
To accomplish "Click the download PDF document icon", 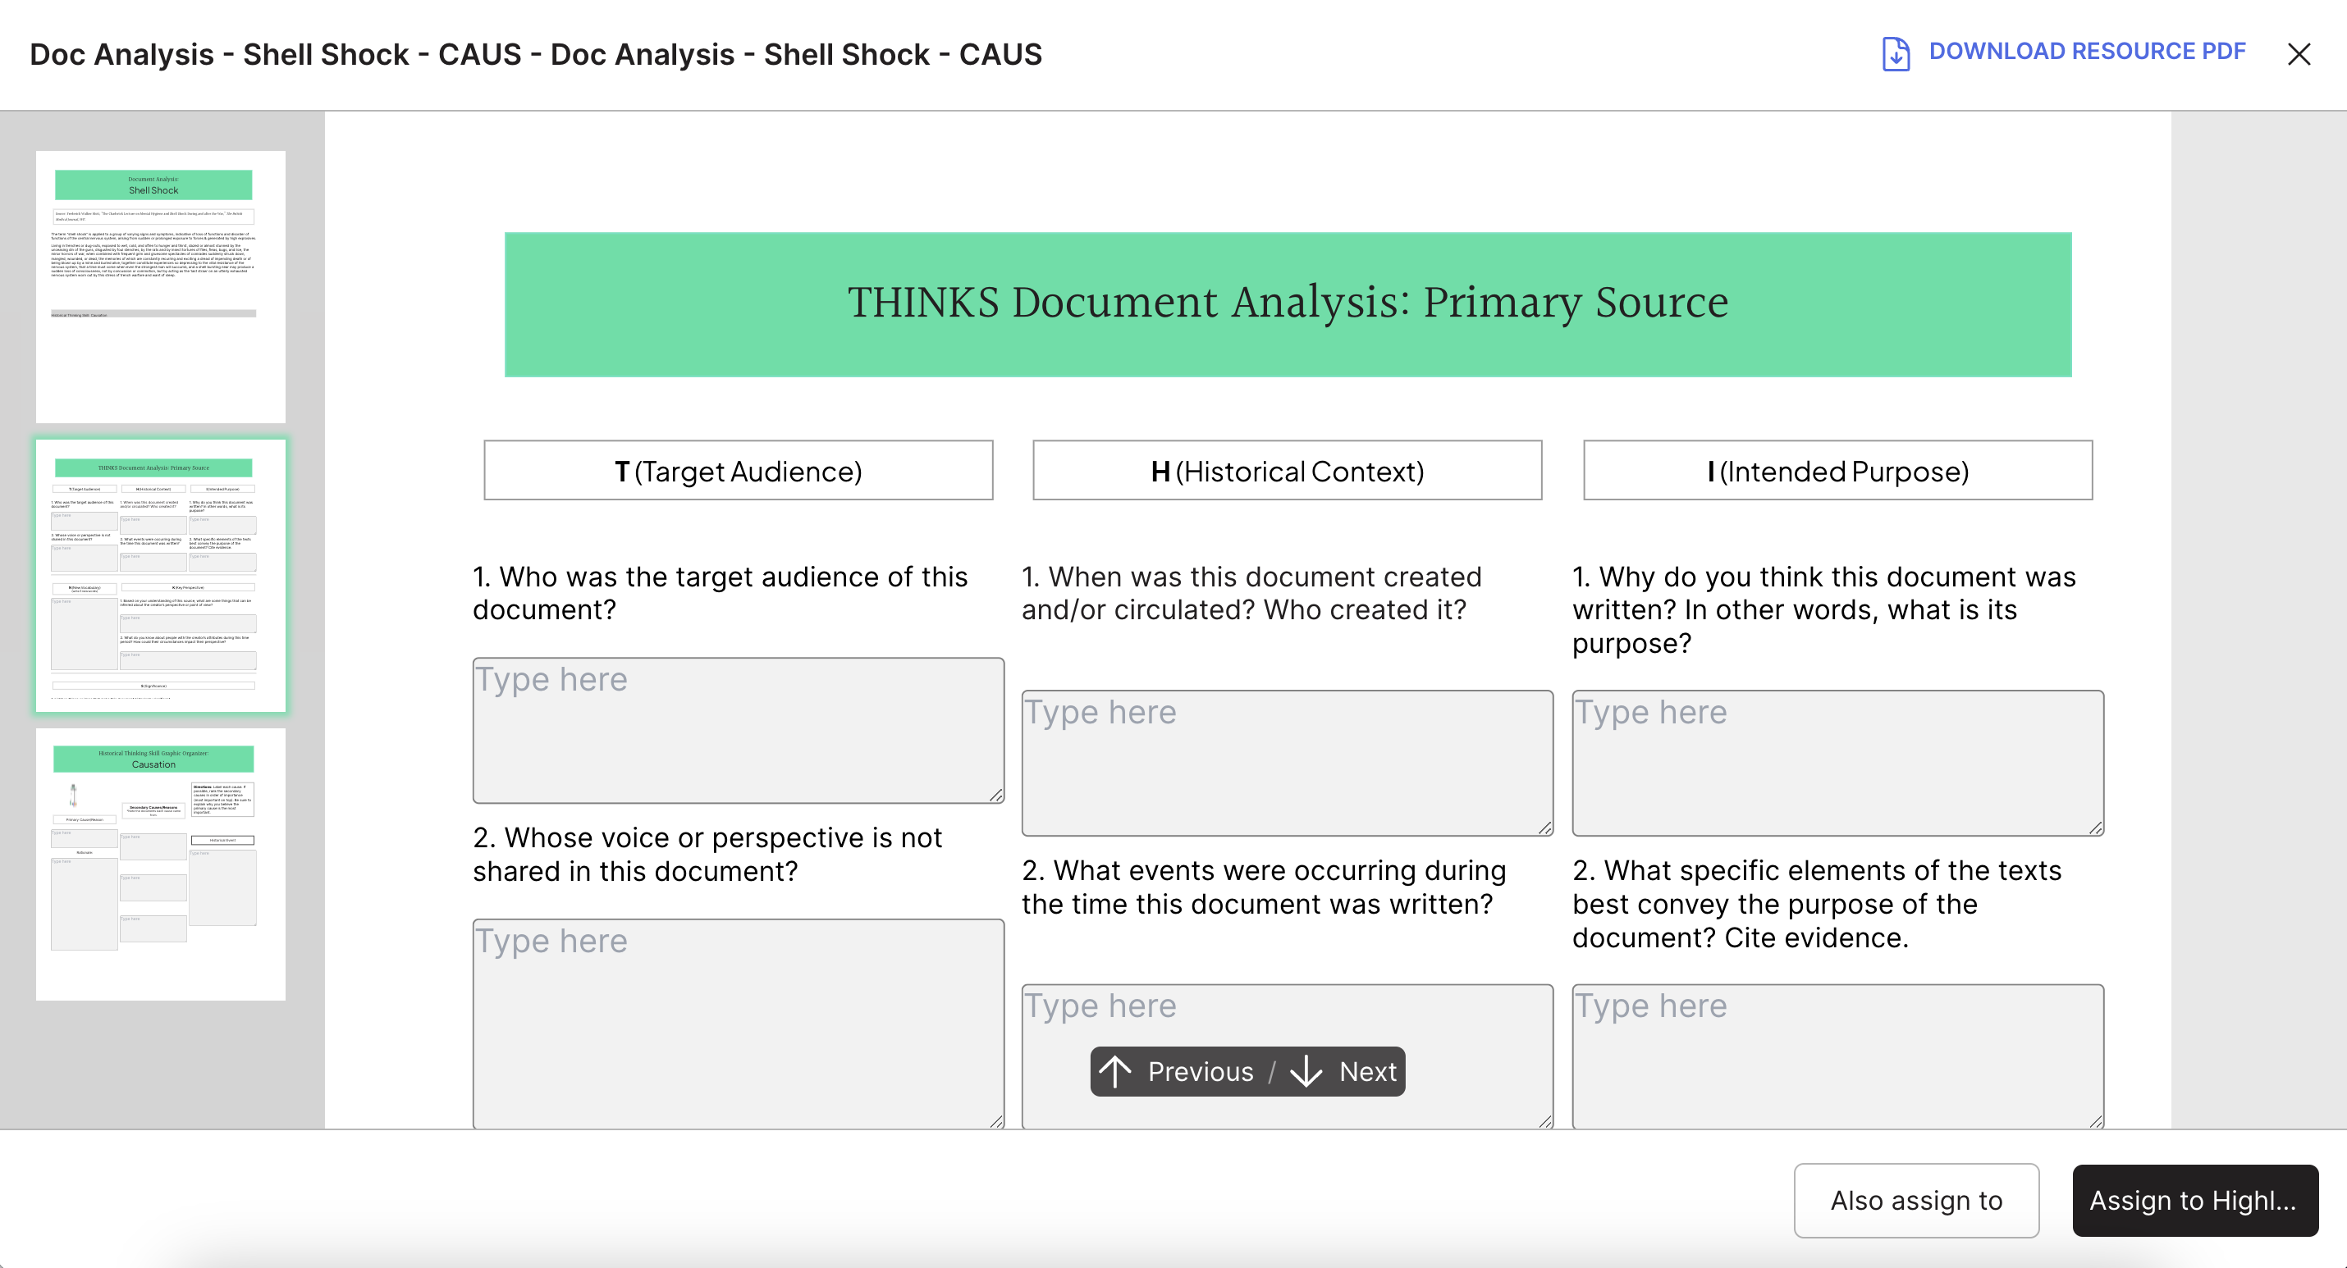I will (1895, 54).
